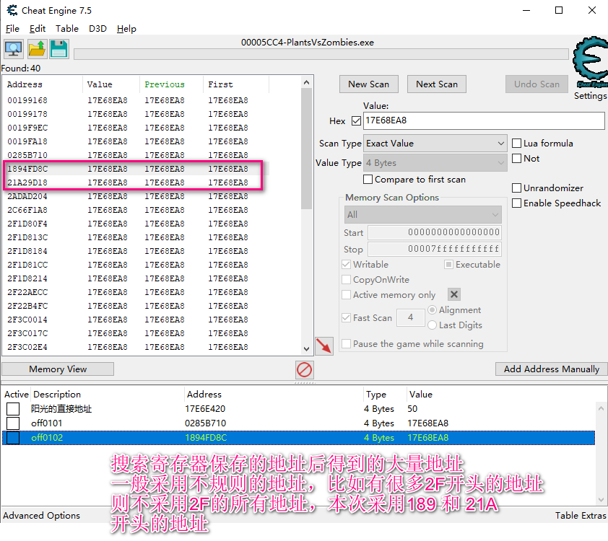Viewport: 608px width, 541px height.
Task: Toggle the Executable checkbox
Action: tap(448, 265)
